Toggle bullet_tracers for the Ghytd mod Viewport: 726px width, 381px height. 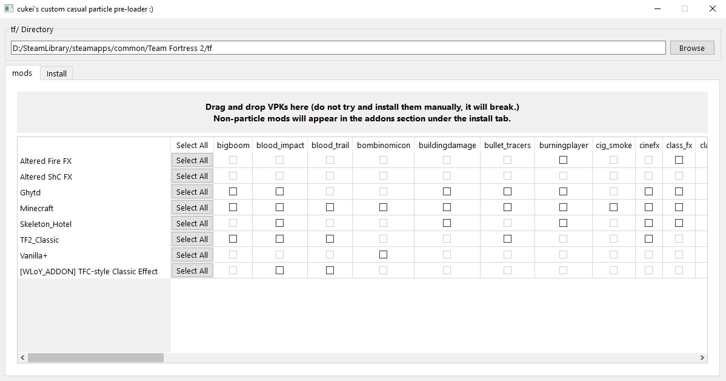507,190
